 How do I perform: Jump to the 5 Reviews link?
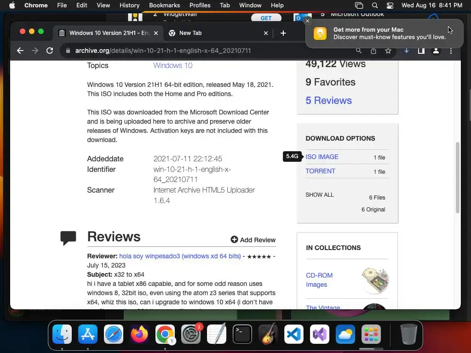point(328,100)
